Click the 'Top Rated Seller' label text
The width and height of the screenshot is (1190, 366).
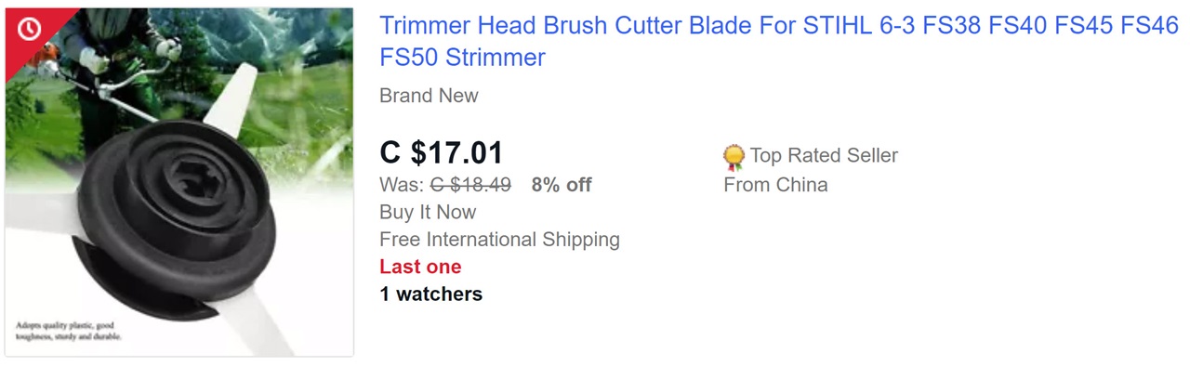click(x=824, y=156)
